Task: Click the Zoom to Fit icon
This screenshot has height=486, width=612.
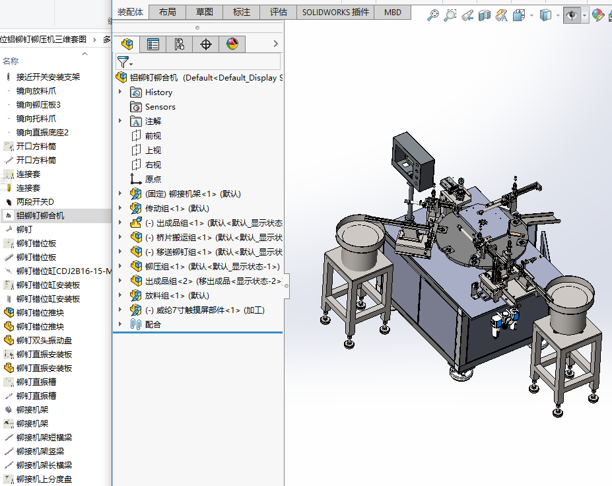Action: coord(433,15)
